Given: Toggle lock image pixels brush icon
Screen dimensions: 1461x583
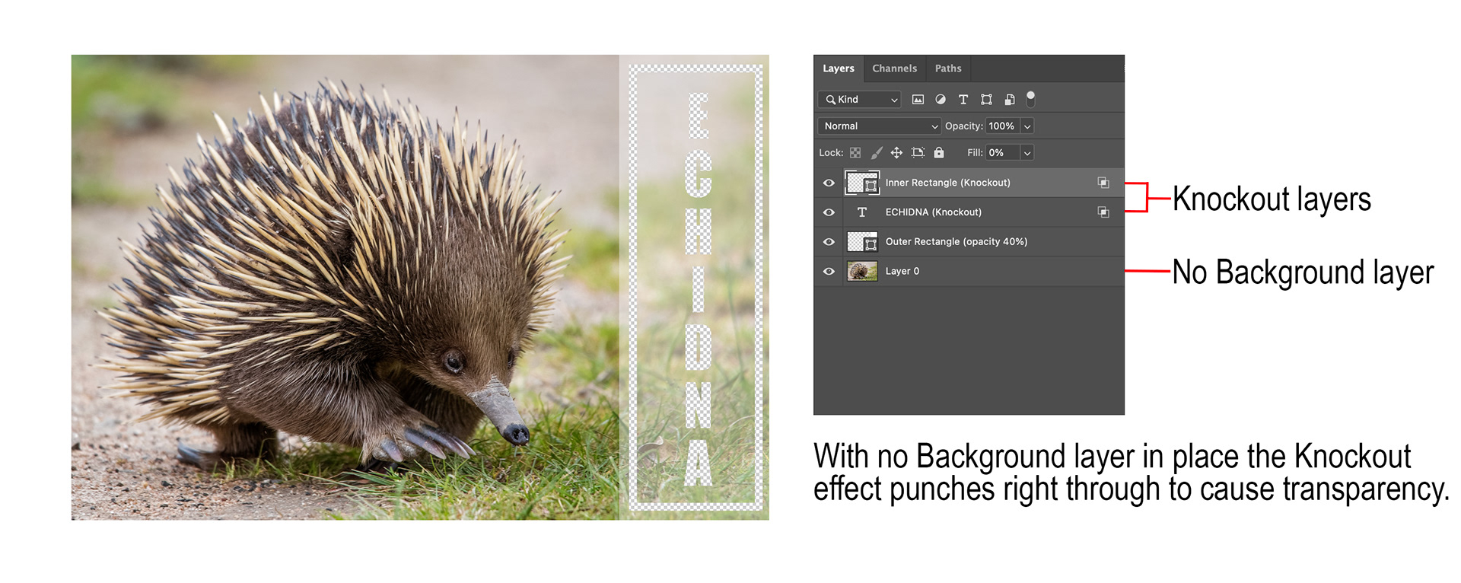Looking at the screenshot, I should coord(877,153).
